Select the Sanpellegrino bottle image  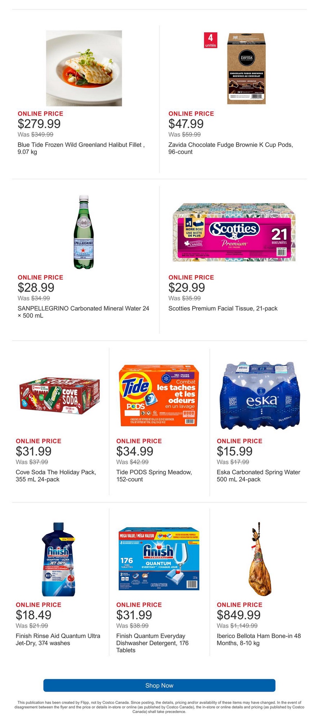(84, 232)
